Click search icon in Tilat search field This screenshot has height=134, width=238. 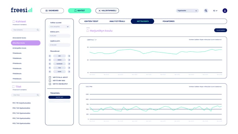[38, 95]
